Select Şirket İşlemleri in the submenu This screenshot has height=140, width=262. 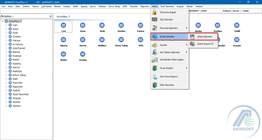[203, 37]
